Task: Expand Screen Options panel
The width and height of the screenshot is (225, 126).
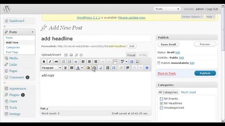Action: [192, 17]
